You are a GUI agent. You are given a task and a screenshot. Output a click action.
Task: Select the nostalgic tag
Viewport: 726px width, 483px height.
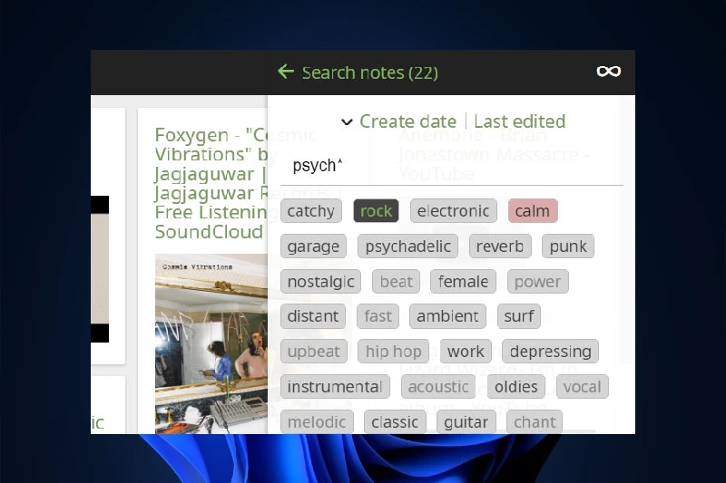(x=320, y=282)
